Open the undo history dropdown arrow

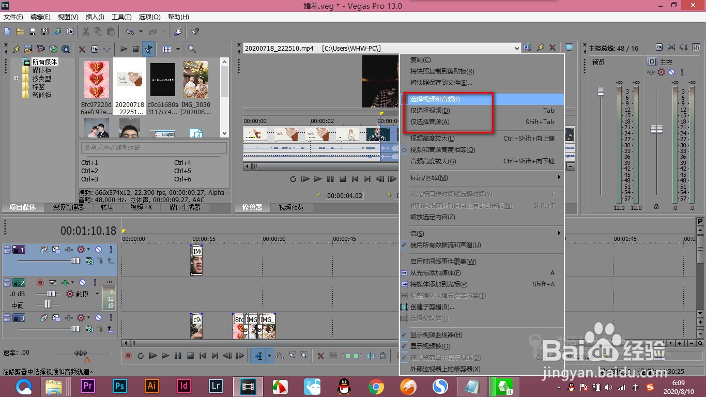coord(141,32)
